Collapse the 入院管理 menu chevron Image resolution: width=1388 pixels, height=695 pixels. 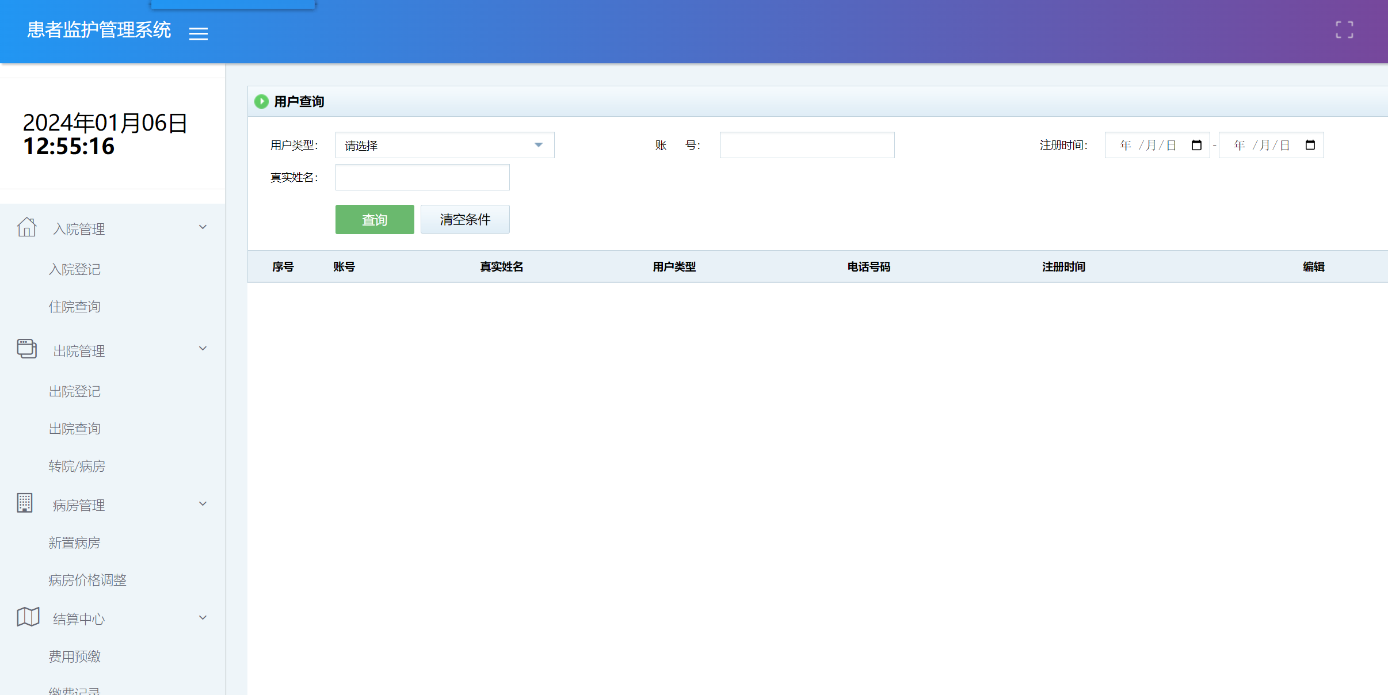(x=203, y=227)
